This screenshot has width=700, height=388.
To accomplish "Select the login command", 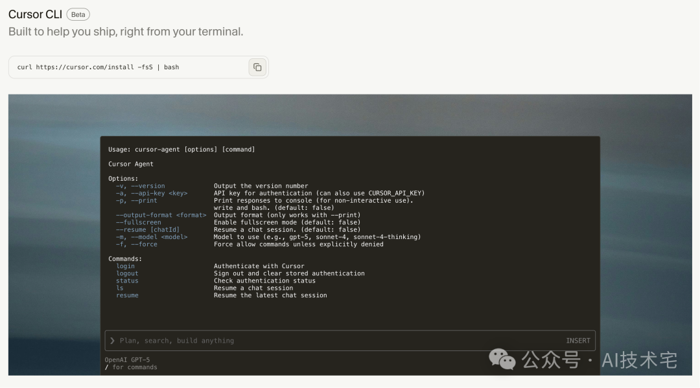I will point(125,266).
